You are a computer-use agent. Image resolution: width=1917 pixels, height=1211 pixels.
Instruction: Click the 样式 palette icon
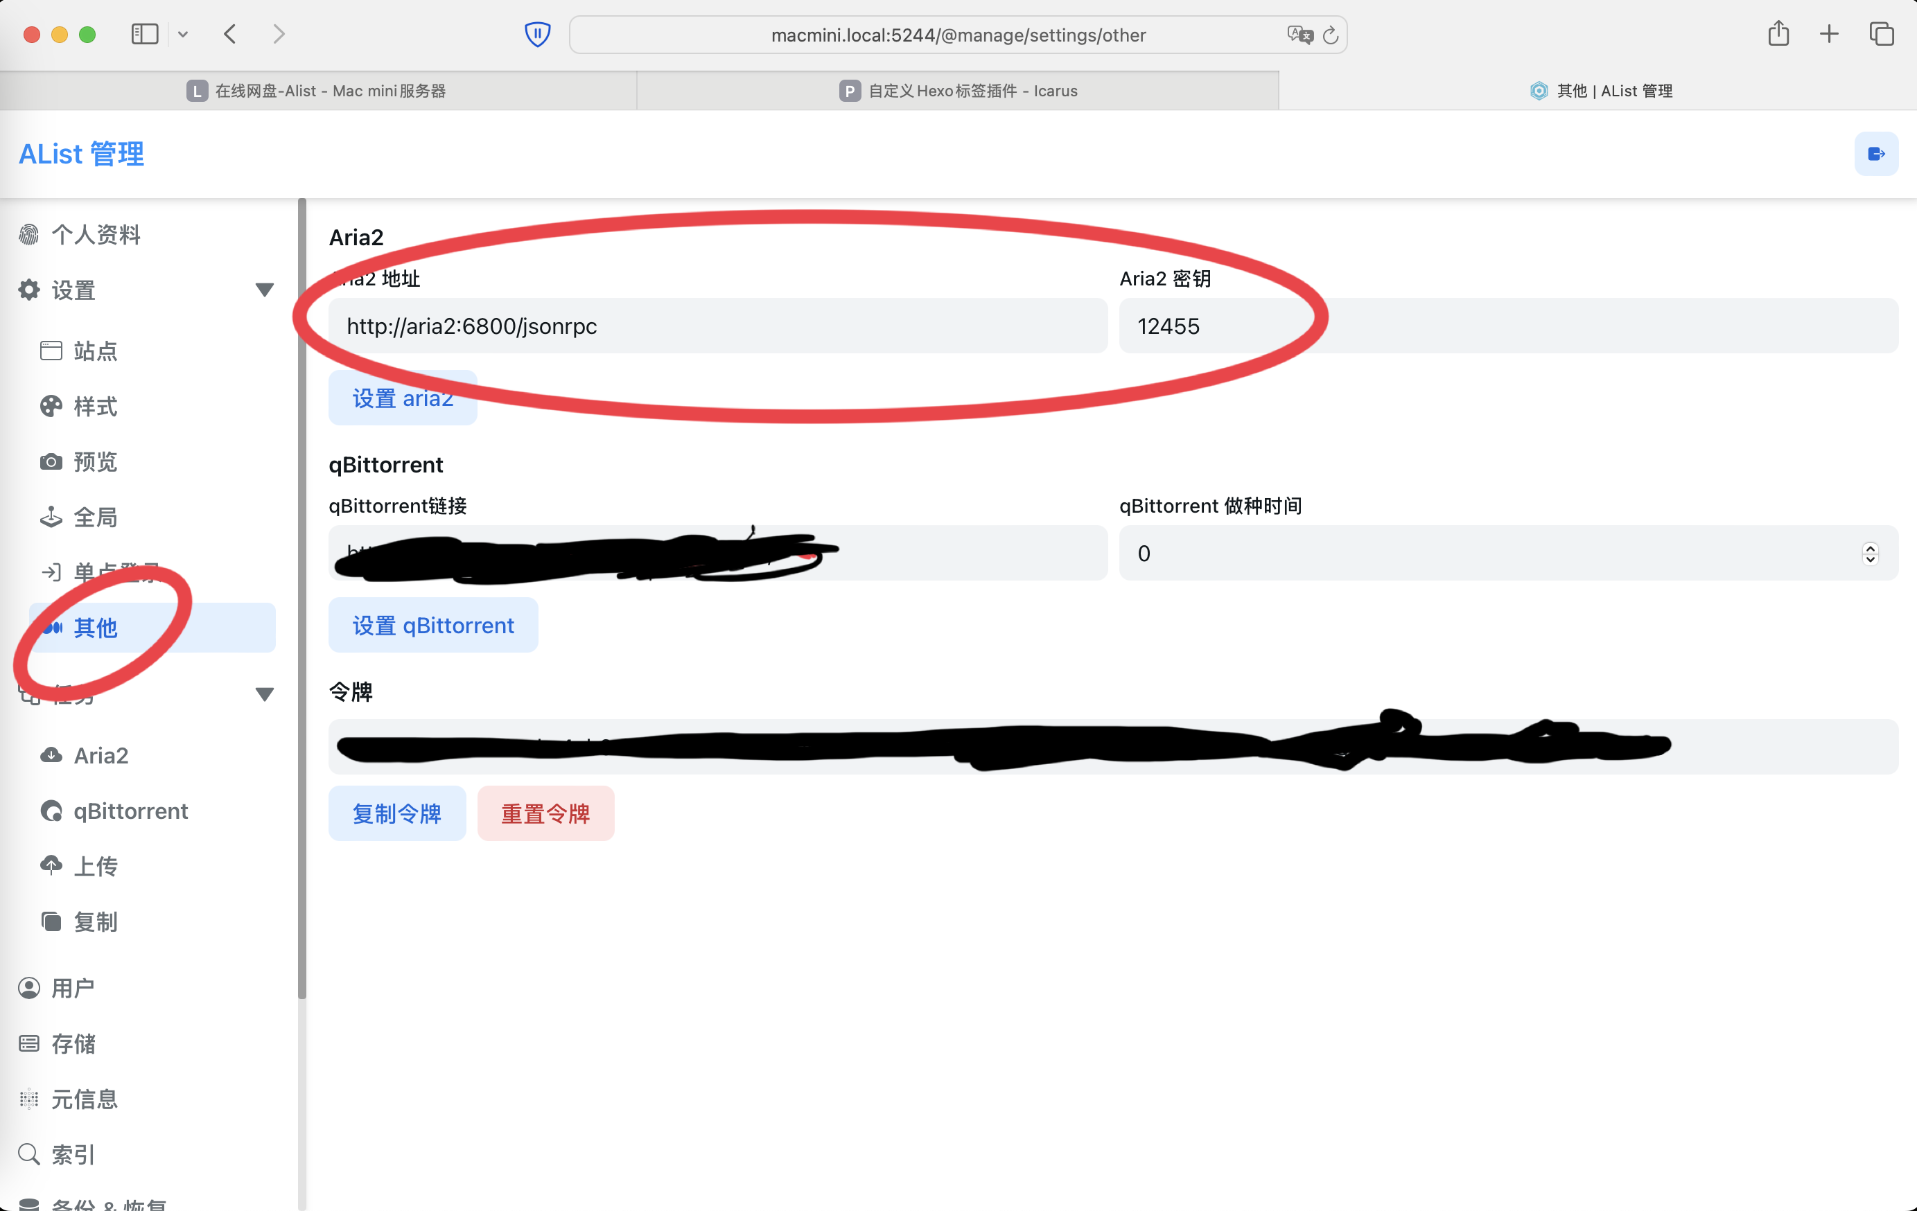(51, 406)
